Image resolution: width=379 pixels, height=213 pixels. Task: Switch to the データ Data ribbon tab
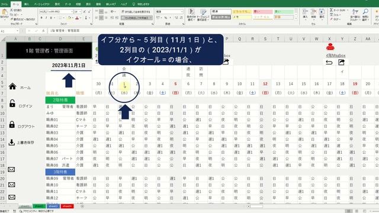point(68,4)
